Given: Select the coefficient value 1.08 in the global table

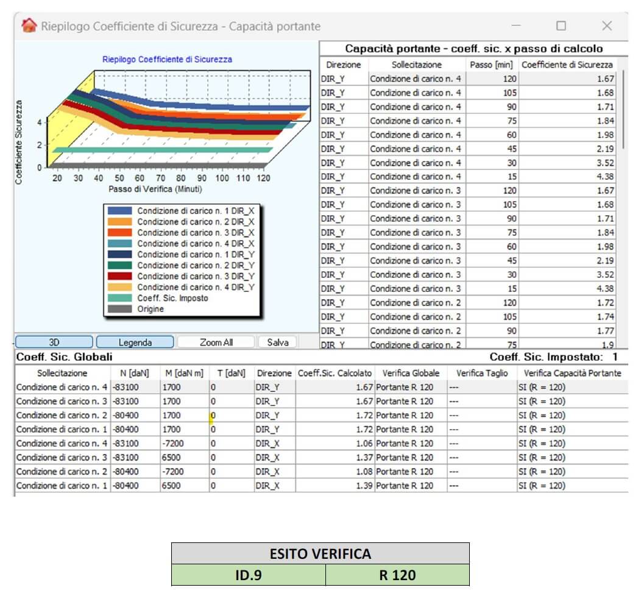Looking at the screenshot, I should tap(364, 471).
